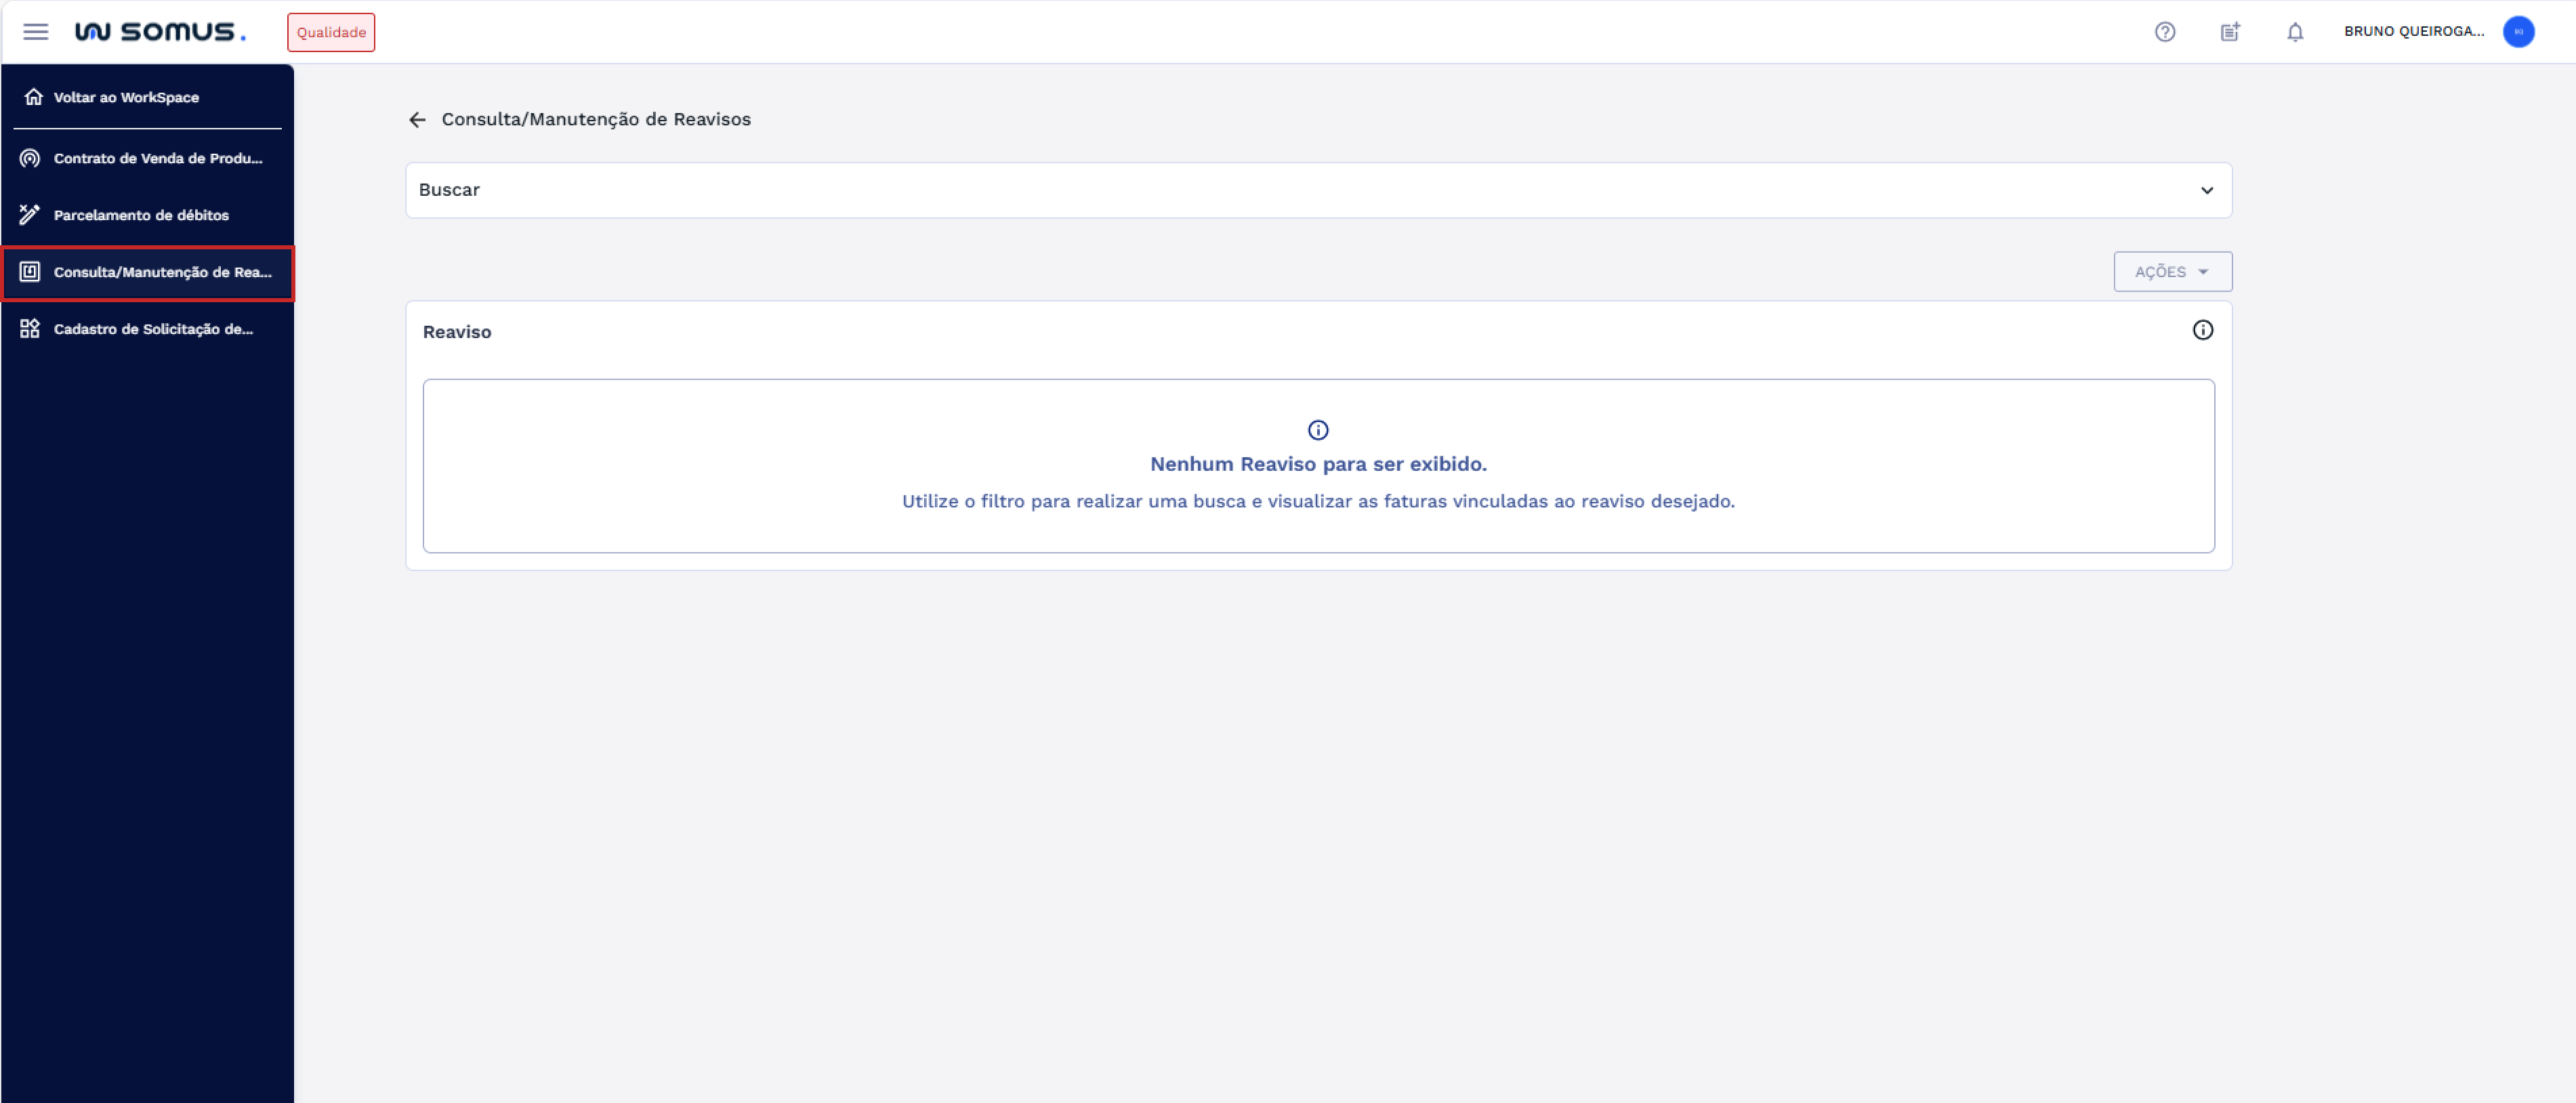Image resolution: width=2576 pixels, height=1103 pixels.
Task: Click the info icon in Reaviso panel
Action: [2202, 331]
